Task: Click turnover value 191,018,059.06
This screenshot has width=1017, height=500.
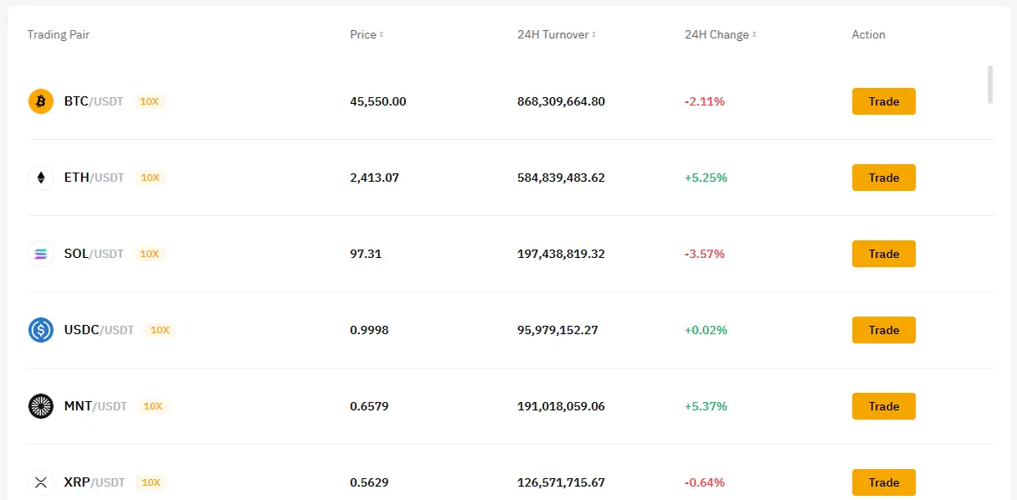Action: 561,406
